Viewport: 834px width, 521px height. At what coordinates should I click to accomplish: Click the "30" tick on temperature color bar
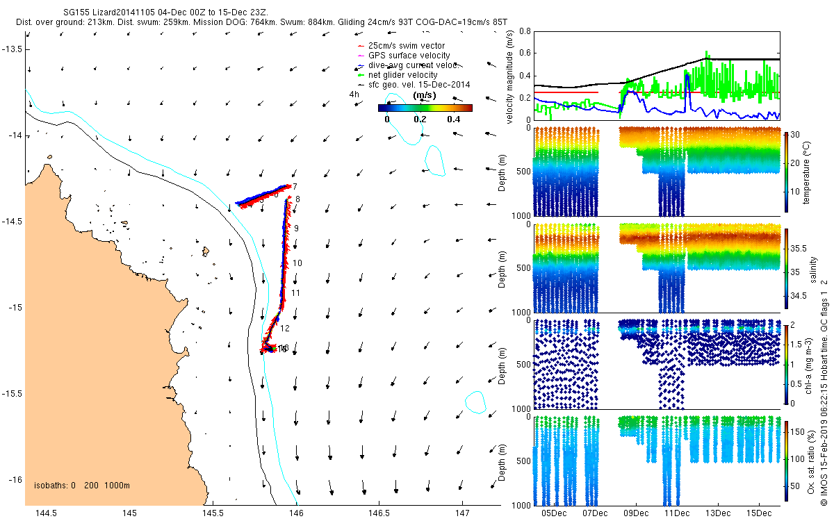tap(796, 135)
